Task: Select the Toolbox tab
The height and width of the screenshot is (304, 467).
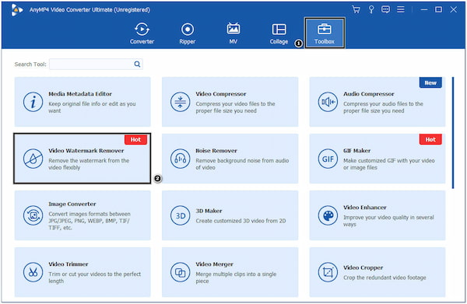Action: click(x=325, y=33)
